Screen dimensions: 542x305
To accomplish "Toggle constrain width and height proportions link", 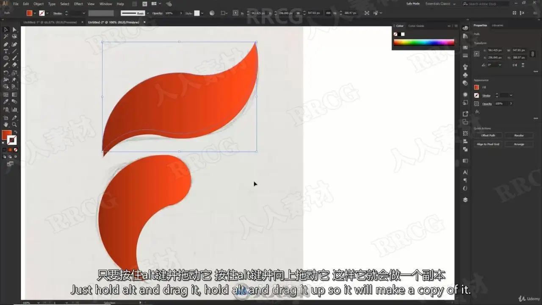I will click(x=533, y=54).
